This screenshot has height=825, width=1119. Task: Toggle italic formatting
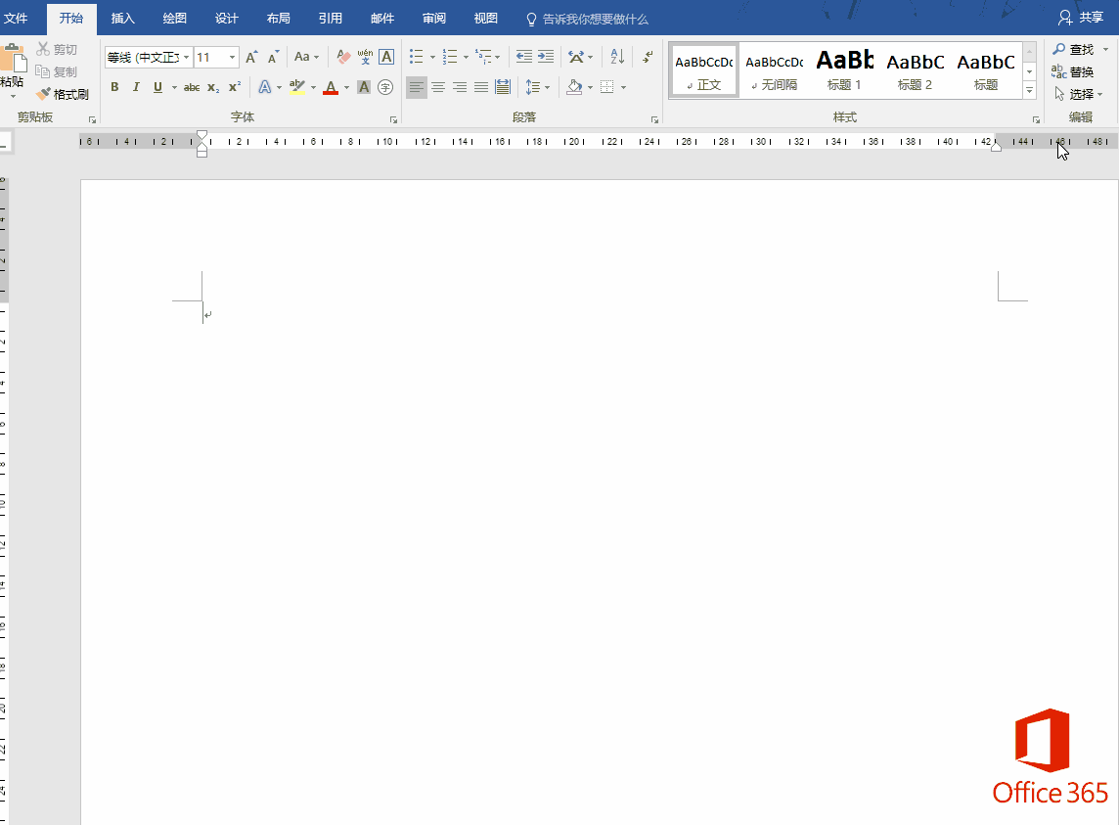(x=136, y=87)
